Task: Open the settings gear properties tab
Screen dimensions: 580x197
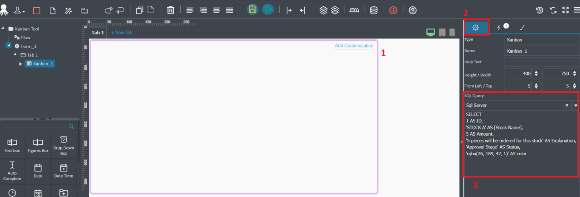Action: click(x=475, y=27)
